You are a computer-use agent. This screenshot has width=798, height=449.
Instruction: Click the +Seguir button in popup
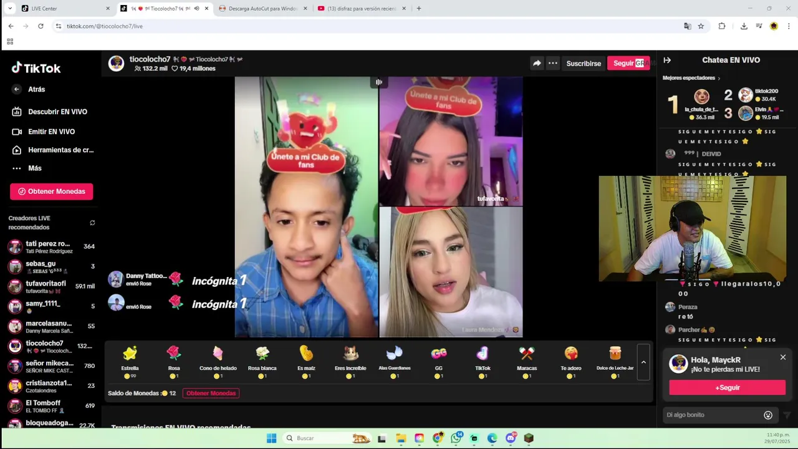[727, 387]
